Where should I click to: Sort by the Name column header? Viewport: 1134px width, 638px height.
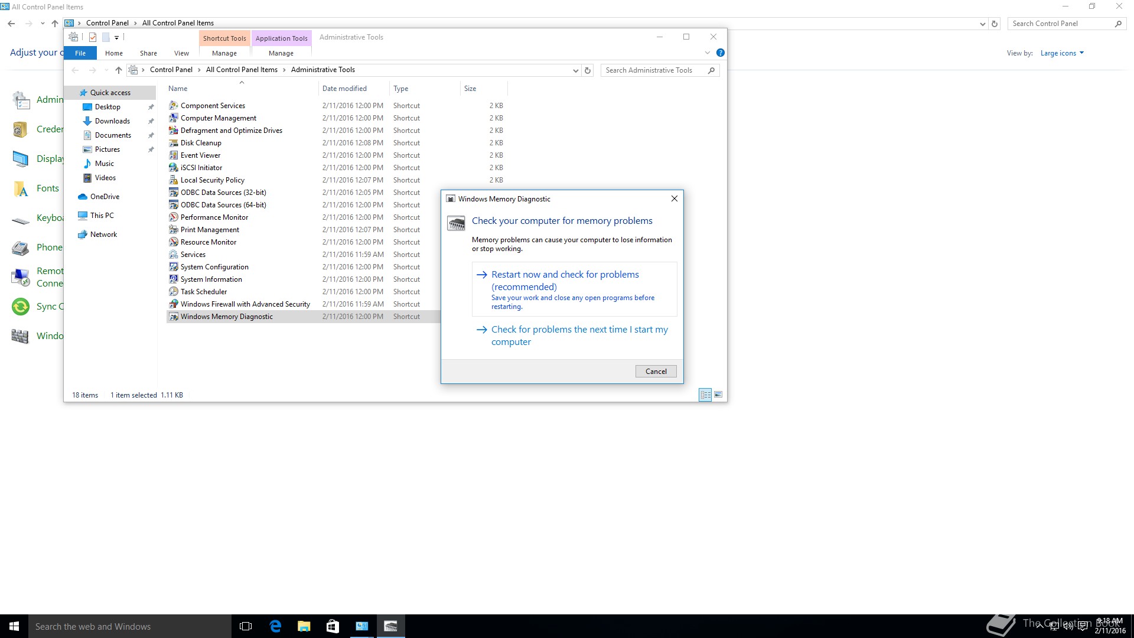click(242, 89)
